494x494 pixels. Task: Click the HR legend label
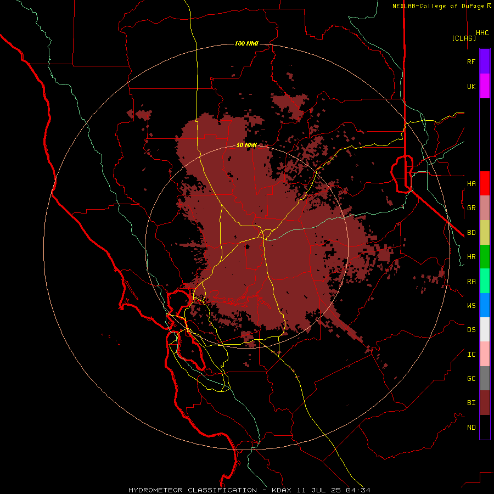click(471, 257)
